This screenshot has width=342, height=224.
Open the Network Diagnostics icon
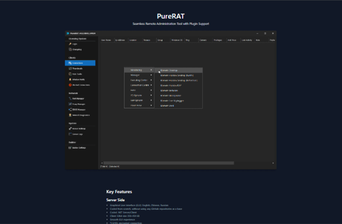(70, 115)
